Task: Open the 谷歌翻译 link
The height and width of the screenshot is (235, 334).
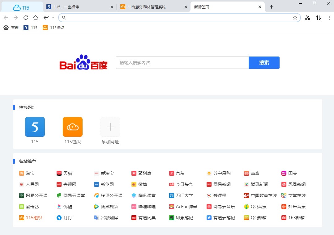Action: pyautogui.click(x=106, y=218)
